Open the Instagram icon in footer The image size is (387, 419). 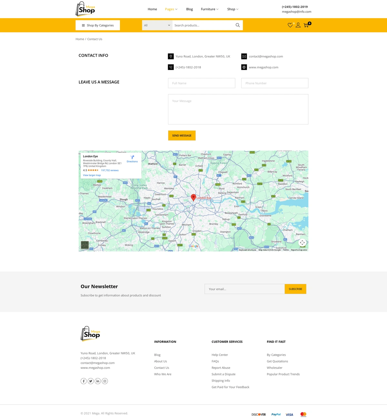(x=104, y=381)
